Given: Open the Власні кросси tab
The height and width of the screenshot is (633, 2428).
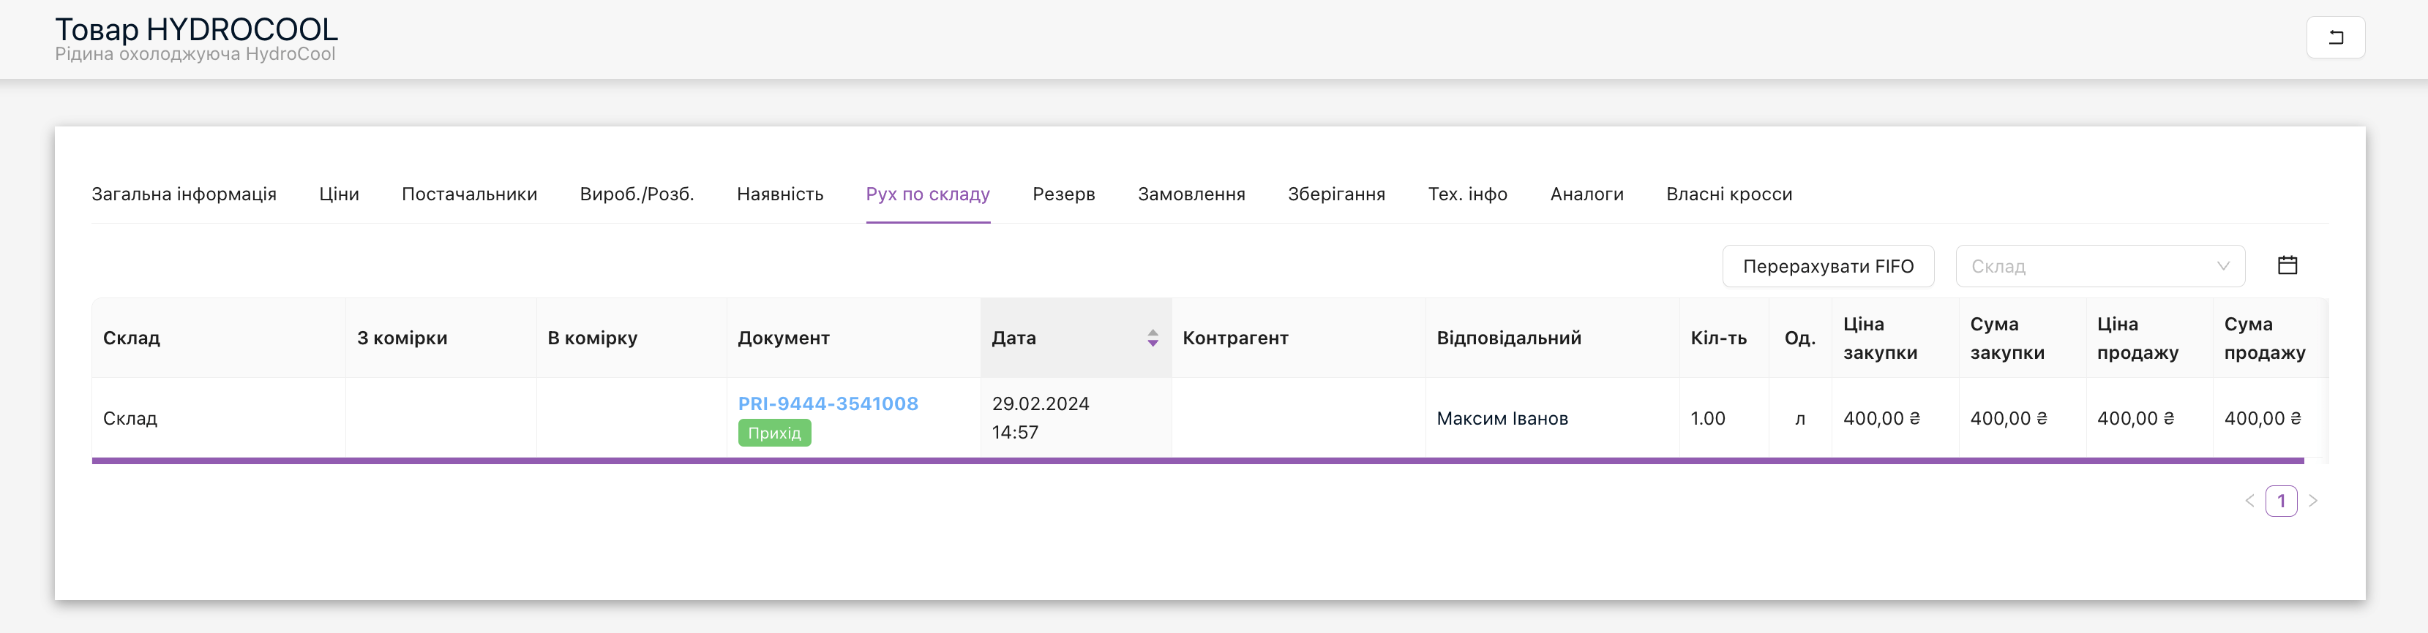Looking at the screenshot, I should (1728, 194).
